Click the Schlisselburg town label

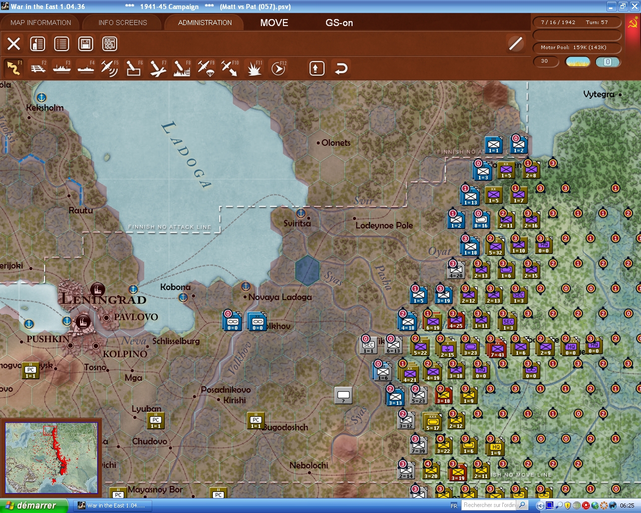(x=176, y=341)
